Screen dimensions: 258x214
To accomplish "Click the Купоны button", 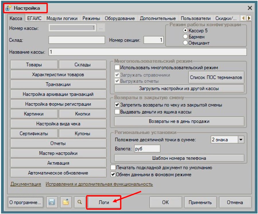I will coord(83,133).
